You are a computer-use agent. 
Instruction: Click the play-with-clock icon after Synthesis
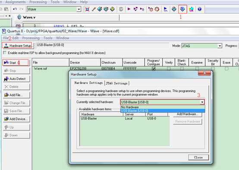point(142,9)
